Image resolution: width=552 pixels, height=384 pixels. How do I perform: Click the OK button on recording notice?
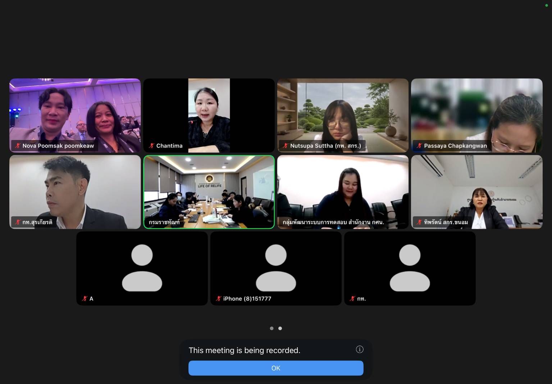(276, 368)
